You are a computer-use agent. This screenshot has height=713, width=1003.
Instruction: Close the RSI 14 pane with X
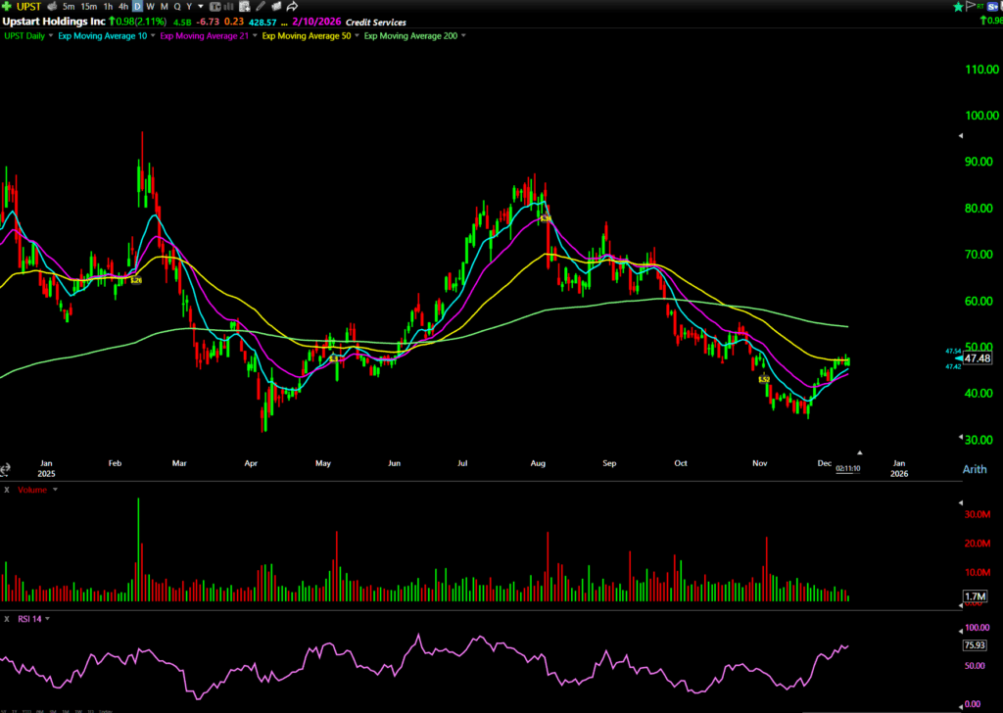pyautogui.click(x=6, y=619)
